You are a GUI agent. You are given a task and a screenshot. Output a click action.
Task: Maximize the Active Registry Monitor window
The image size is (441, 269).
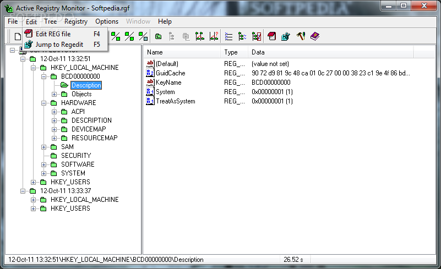click(404, 6)
